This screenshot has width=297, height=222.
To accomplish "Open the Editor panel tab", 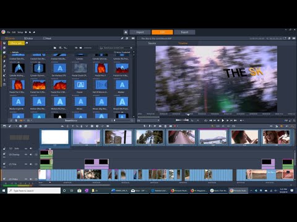I will click(28, 38).
